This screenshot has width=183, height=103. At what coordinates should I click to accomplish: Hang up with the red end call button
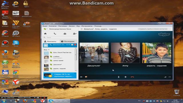pos(132,77)
